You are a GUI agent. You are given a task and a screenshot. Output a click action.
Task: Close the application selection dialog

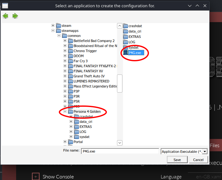(x=205, y=6)
